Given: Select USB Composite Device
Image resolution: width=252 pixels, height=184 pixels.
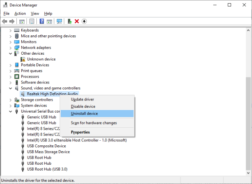Looking at the screenshot, I should [47, 146].
